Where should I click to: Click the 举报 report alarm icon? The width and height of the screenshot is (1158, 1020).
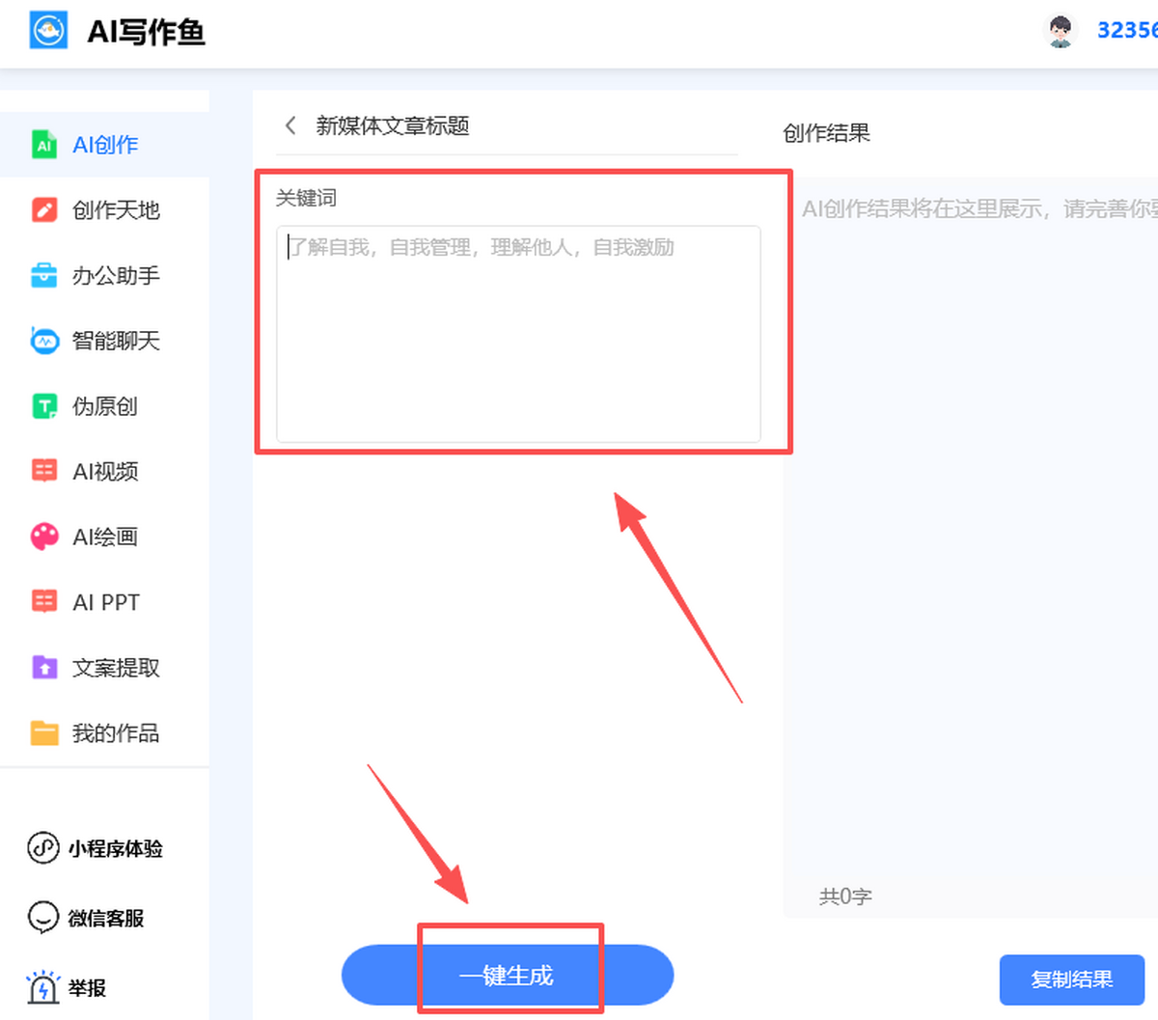coord(42,987)
